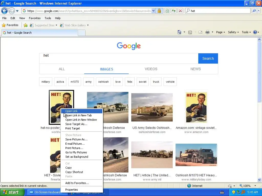Open the Tools menu in menu bar
Image resolution: width=262 pixels, height=196 pixels.
click(x=48, y=18)
